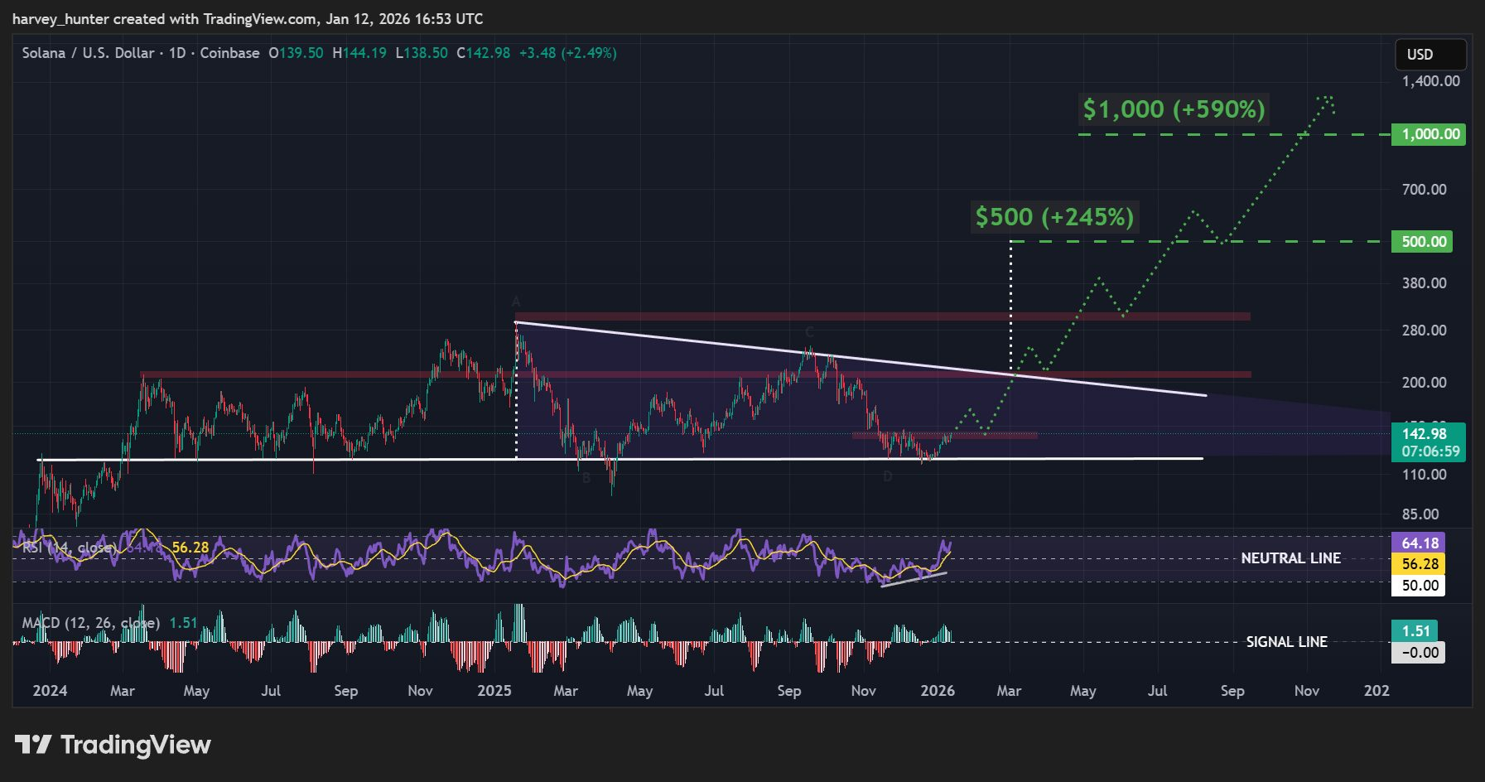The height and width of the screenshot is (782, 1485).
Task: Select the $500 (+245%) target annotation
Action: pyautogui.click(x=1053, y=217)
